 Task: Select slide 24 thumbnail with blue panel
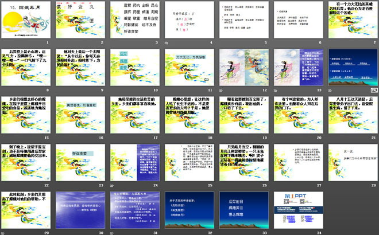pyautogui.click(x=135, y=162)
